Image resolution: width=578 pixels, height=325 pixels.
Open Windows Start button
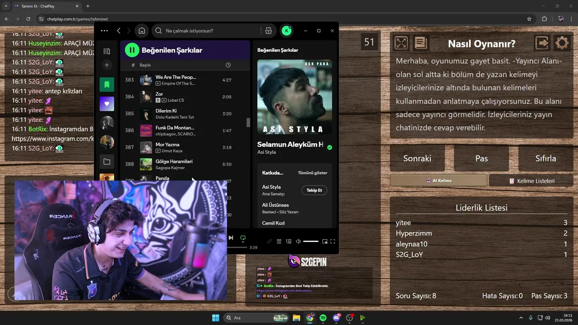coord(215,318)
